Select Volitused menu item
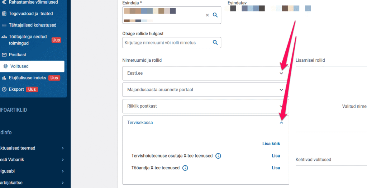Viewport: 367px width, 188px height. click(32, 66)
